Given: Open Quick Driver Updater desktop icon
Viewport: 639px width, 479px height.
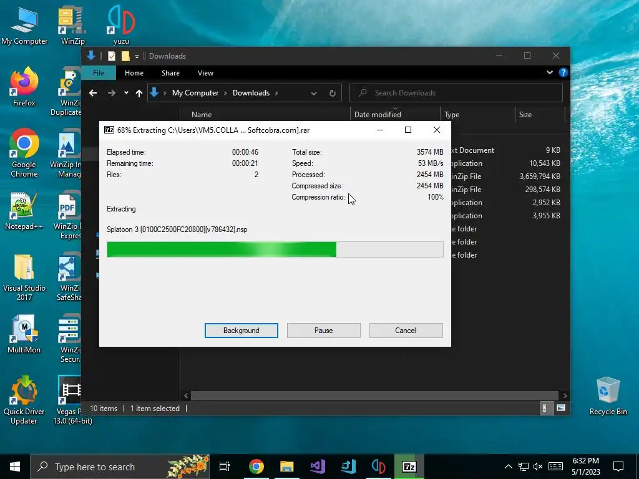Looking at the screenshot, I should click(24, 400).
